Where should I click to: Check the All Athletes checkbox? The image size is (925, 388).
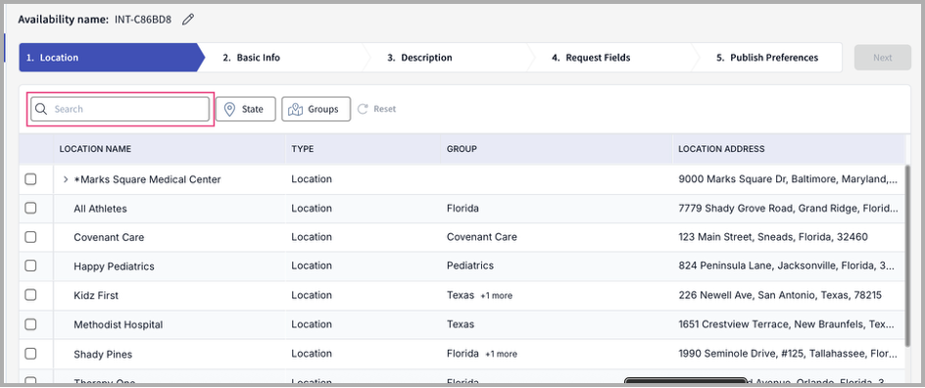coord(30,208)
